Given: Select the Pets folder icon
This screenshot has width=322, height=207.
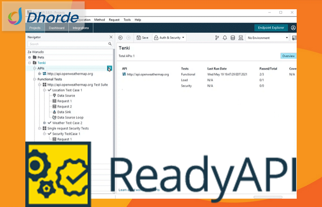Looking at the screenshot, I should (x=34, y=57).
